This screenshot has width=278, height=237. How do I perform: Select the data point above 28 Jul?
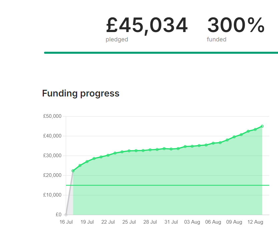pyautogui.click(x=150, y=150)
